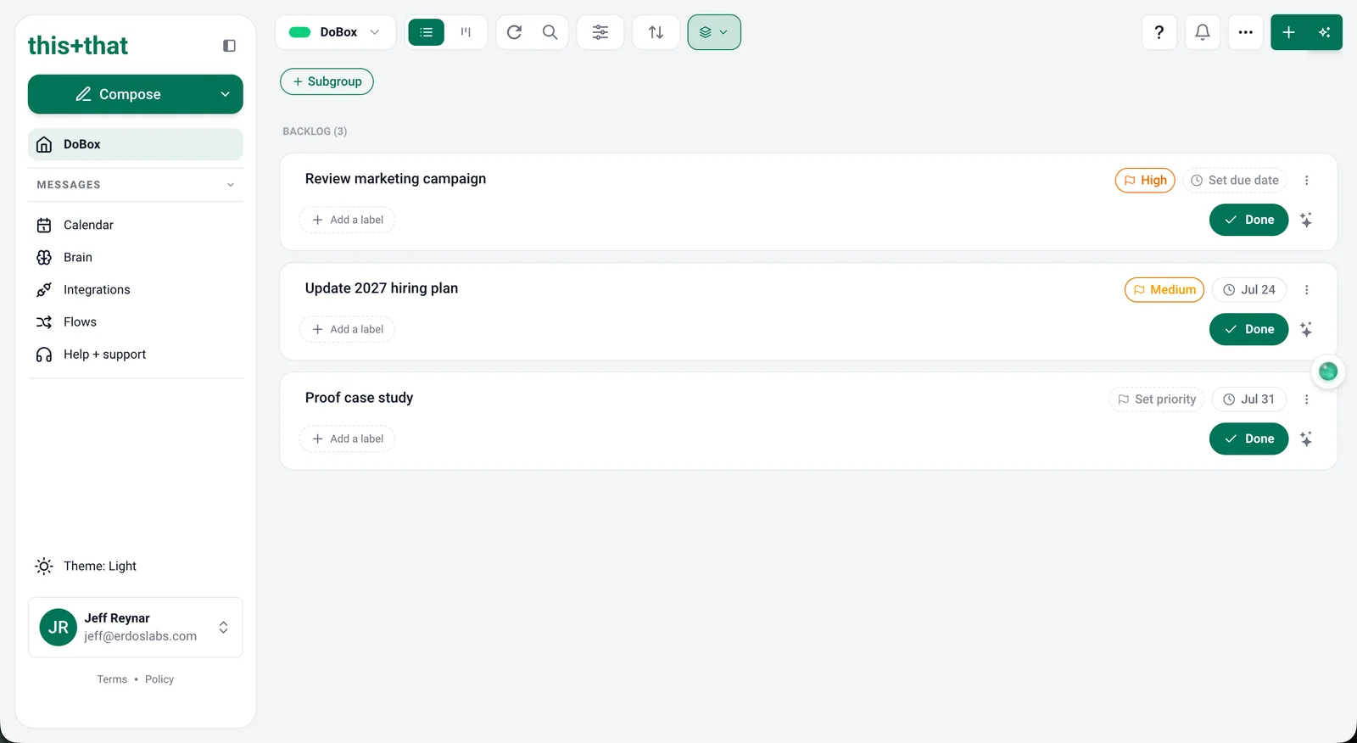Image resolution: width=1357 pixels, height=743 pixels.
Task: Click JR avatar circle
Action: (59, 628)
